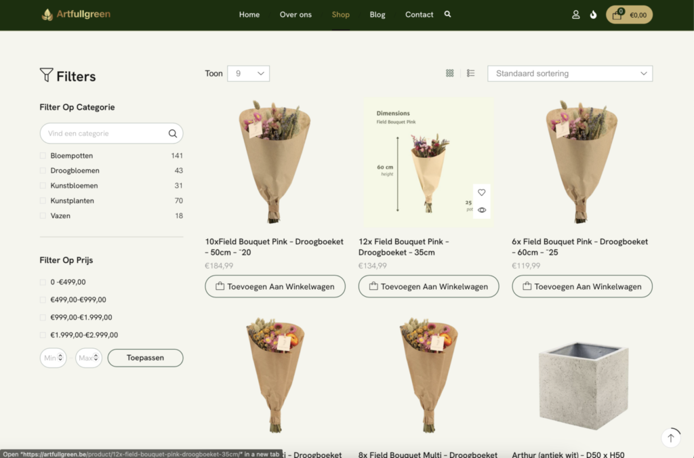Open 6x Field Bouquet Pink product image
The width and height of the screenshot is (694, 458).
tap(582, 161)
